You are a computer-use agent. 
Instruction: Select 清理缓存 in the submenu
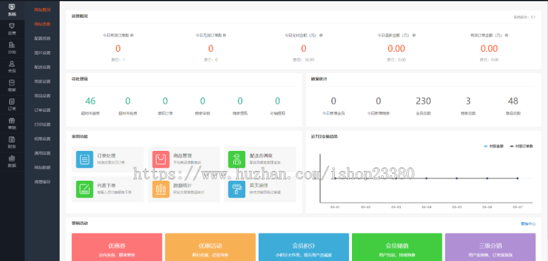click(42, 182)
